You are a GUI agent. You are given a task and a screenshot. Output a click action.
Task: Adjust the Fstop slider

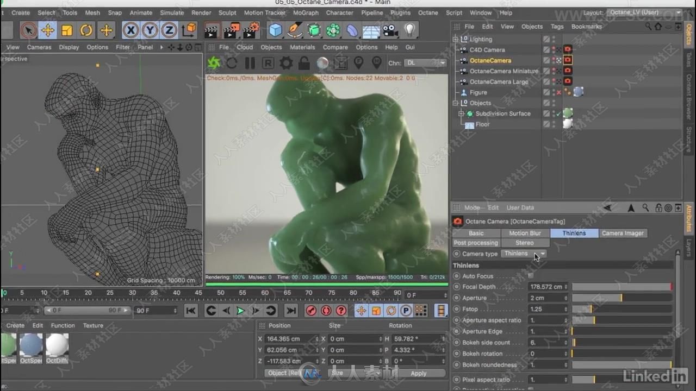(x=622, y=309)
